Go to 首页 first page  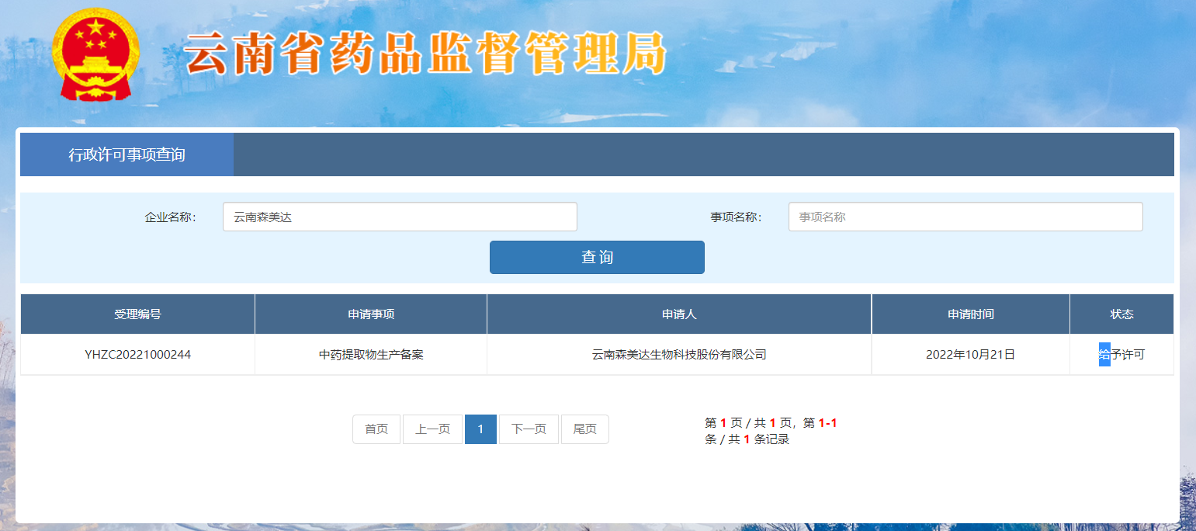point(376,429)
